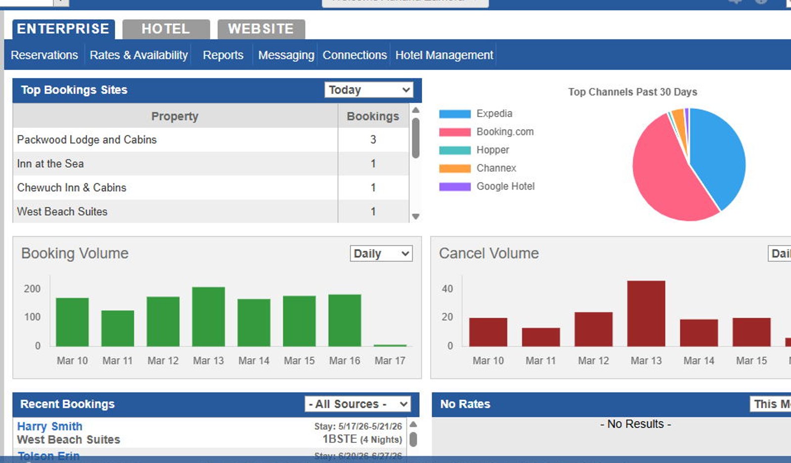The image size is (791, 463).
Task: Click the Bookings column header
Action: click(373, 116)
